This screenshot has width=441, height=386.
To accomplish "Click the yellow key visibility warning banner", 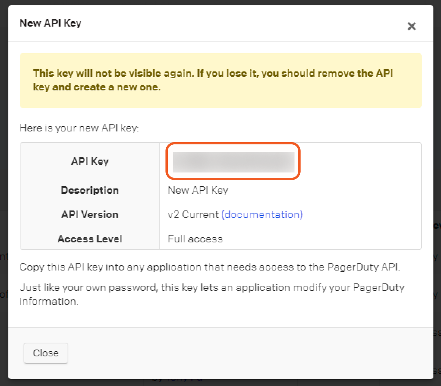I will [220, 80].
